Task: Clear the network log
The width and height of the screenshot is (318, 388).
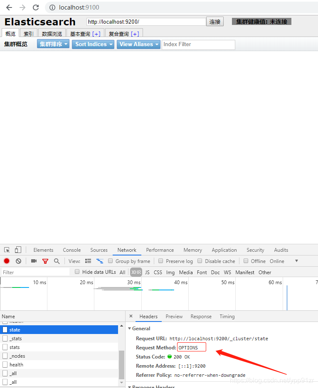Action: [x=19, y=261]
